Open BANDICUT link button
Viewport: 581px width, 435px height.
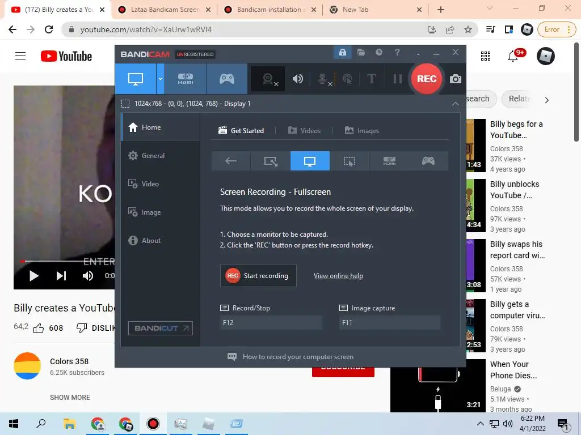[161, 328]
